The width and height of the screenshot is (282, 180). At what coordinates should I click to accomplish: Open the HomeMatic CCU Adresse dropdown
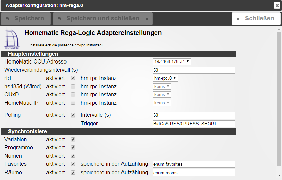tap(172, 61)
